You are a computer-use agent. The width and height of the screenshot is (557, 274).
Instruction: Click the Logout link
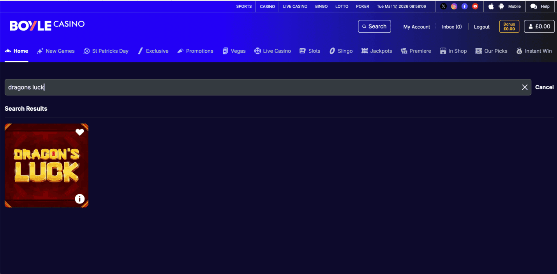click(481, 27)
